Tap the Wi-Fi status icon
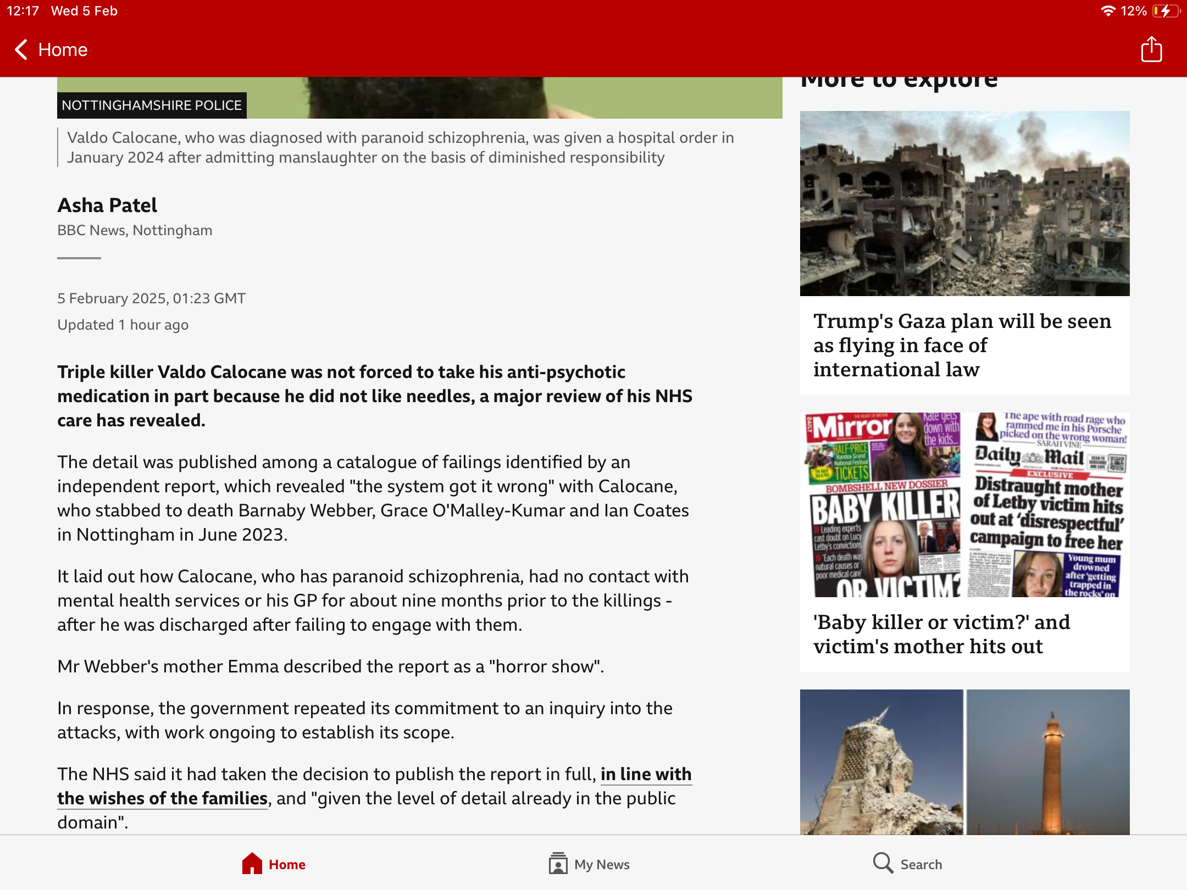Viewport: 1187px width, 890px height. pyautogui.click(x=1108, y=11)
